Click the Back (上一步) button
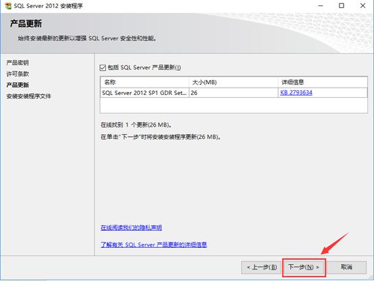This screenshot has width=374, height=281. point(262,268)
